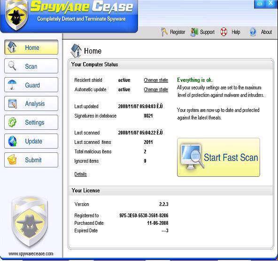Minimize the Spyware Cease window

260,4
